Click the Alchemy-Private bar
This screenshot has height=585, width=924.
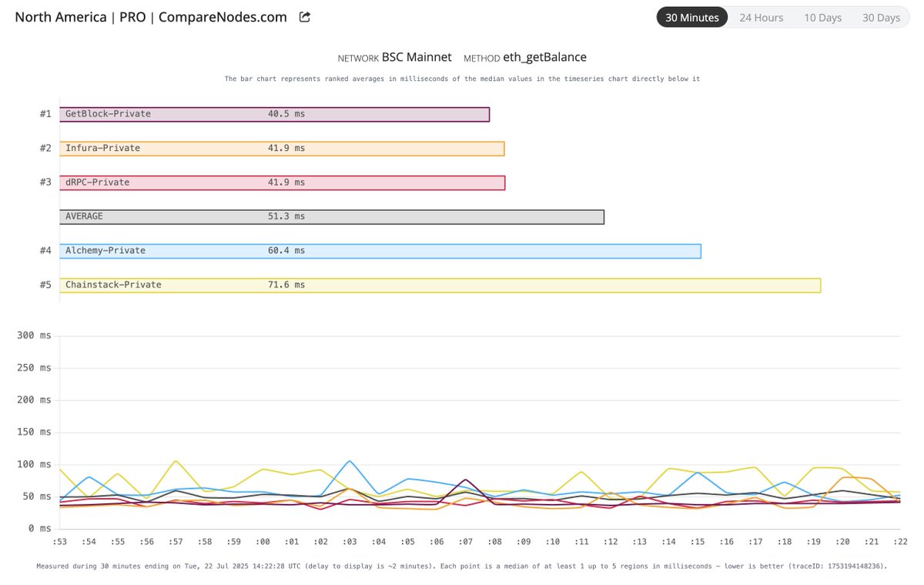(380, 251)
